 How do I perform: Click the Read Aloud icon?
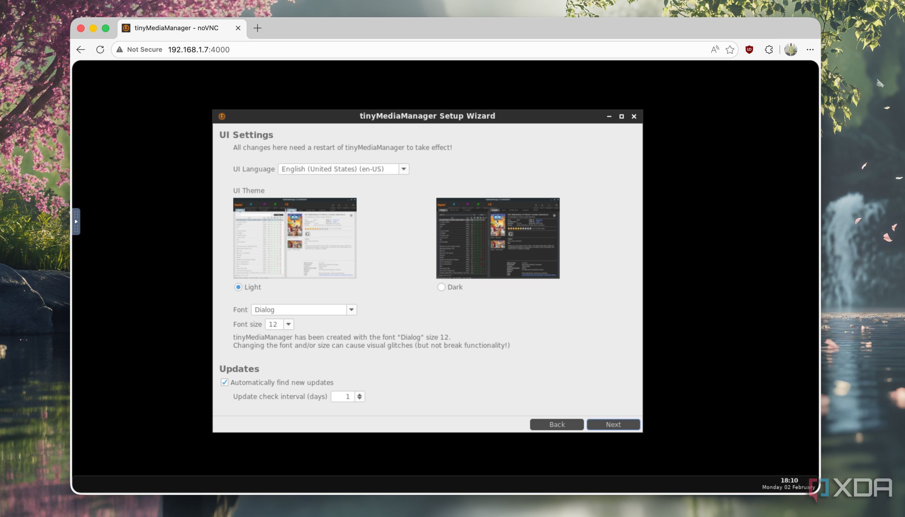click(715, 49)
